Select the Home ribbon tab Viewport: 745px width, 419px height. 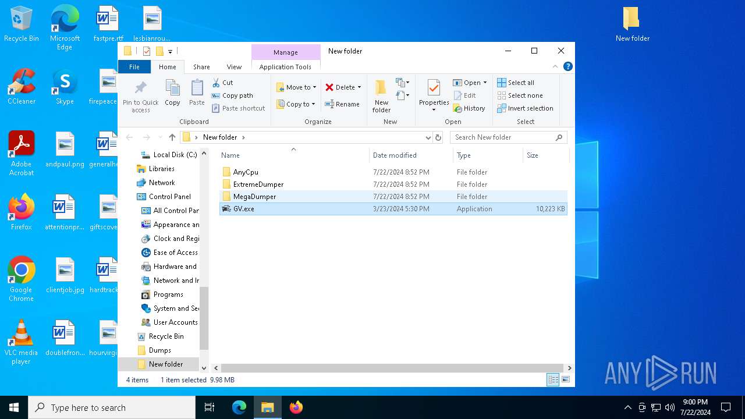[168, 67]
